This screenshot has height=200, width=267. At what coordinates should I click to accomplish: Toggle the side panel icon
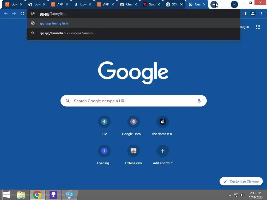click(245, 14)
